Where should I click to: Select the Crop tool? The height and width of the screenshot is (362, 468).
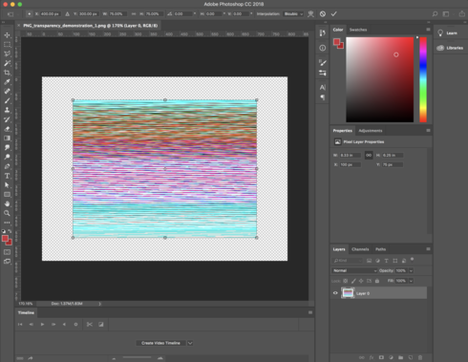click(7, 73)
